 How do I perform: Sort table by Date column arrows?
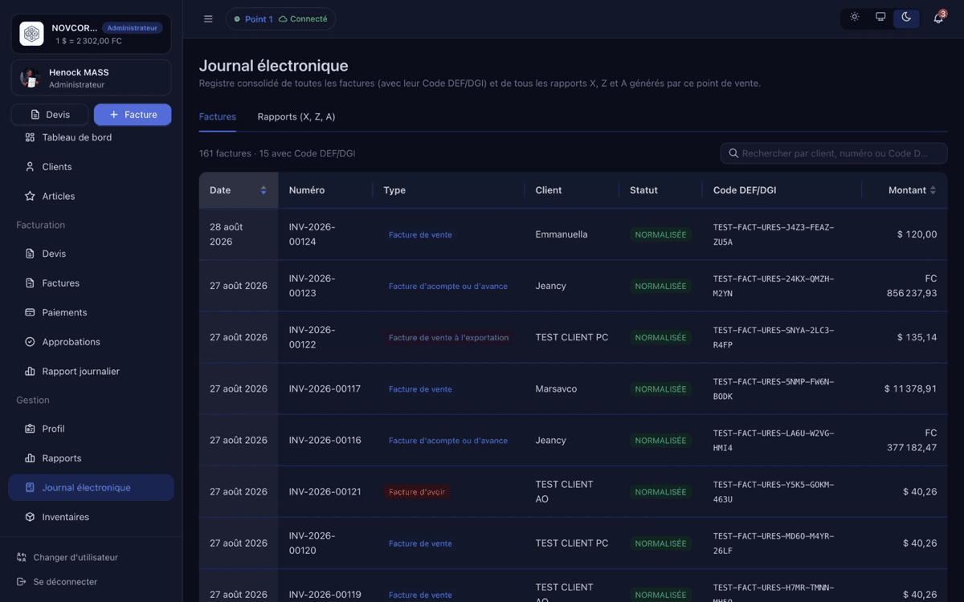click(263, 190)
